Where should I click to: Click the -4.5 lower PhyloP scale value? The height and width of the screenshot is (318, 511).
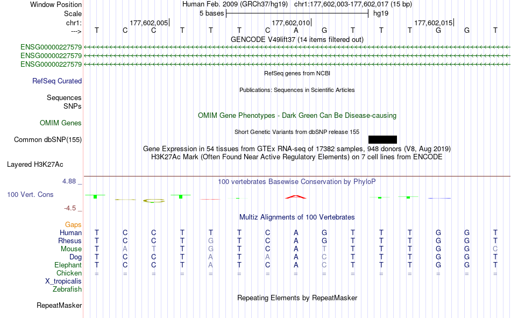70,208
